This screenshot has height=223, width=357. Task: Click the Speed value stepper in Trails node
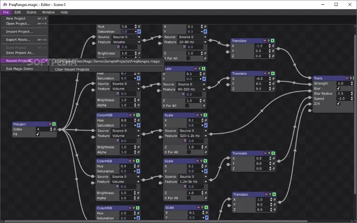(351, 98)
